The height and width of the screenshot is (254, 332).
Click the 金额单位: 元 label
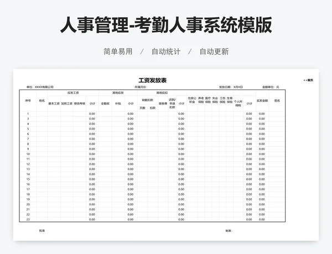coord(271,87)
